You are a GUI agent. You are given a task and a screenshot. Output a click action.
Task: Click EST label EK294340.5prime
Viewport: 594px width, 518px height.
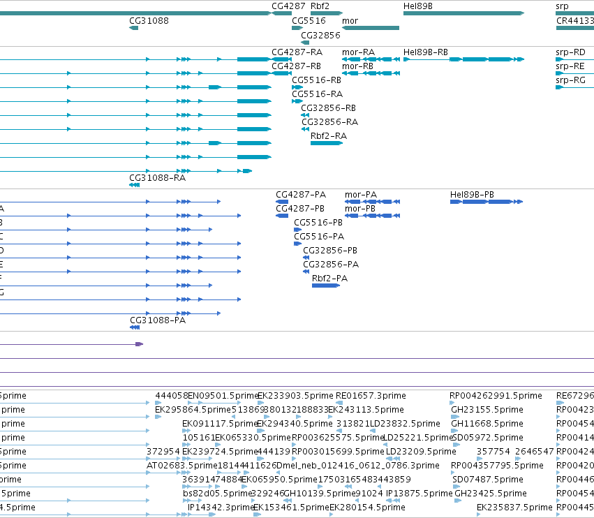[295, 424]
